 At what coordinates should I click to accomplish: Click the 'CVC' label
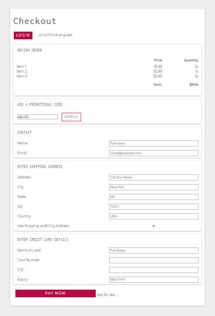pos(21,270)
